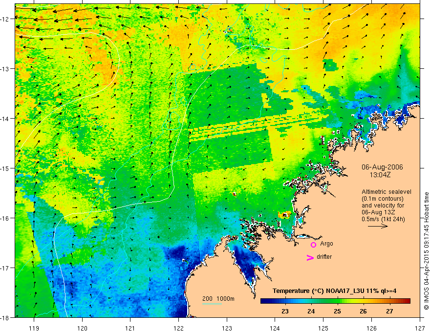Click the '200 1000m' depth contour label
This screenshot has width=430, height=332.
pyautogui.click(x=218, y=299)
